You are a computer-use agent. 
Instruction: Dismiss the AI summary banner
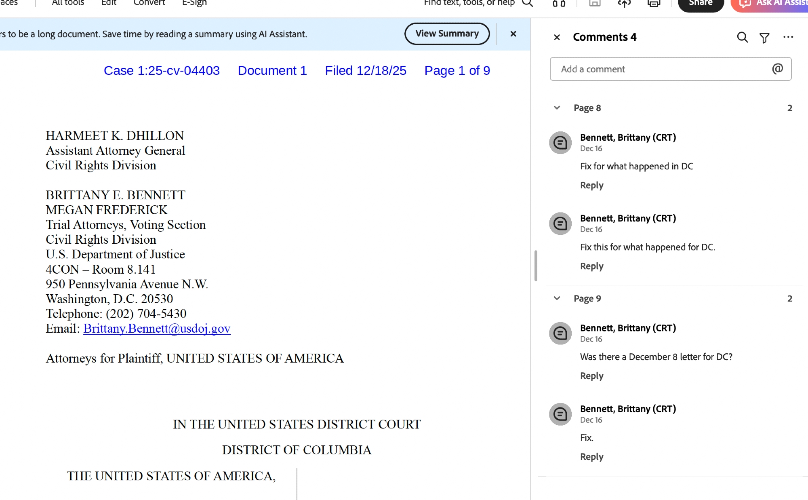[513, 34]
